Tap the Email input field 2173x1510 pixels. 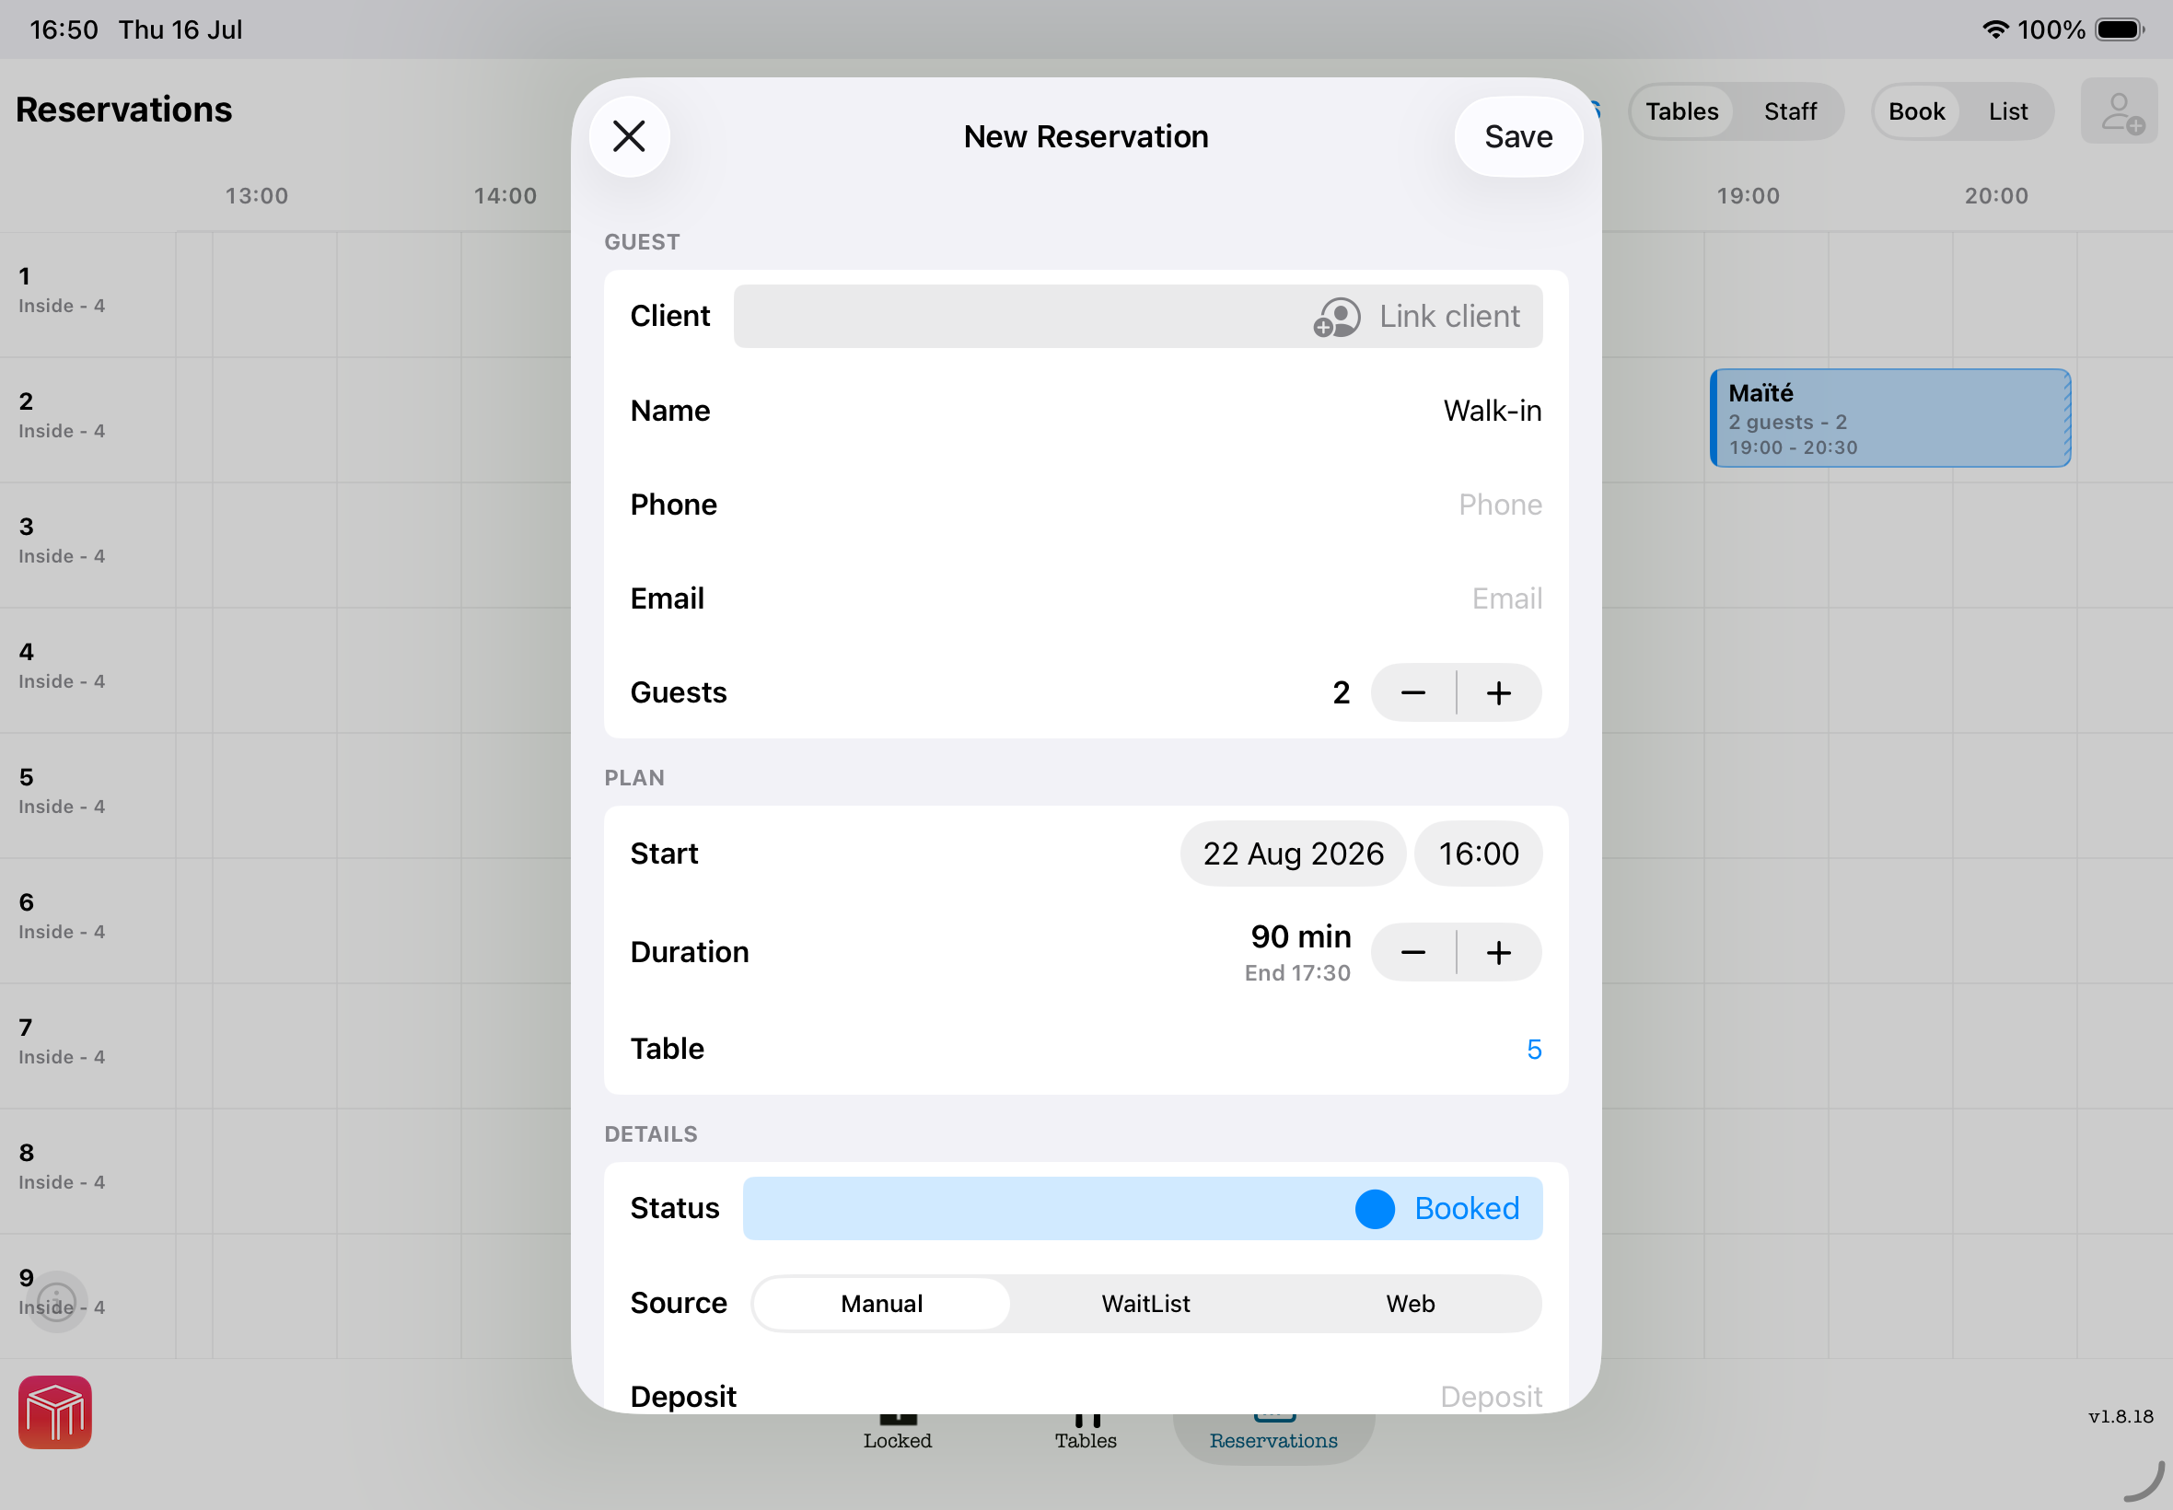(x=1506, y=598)
